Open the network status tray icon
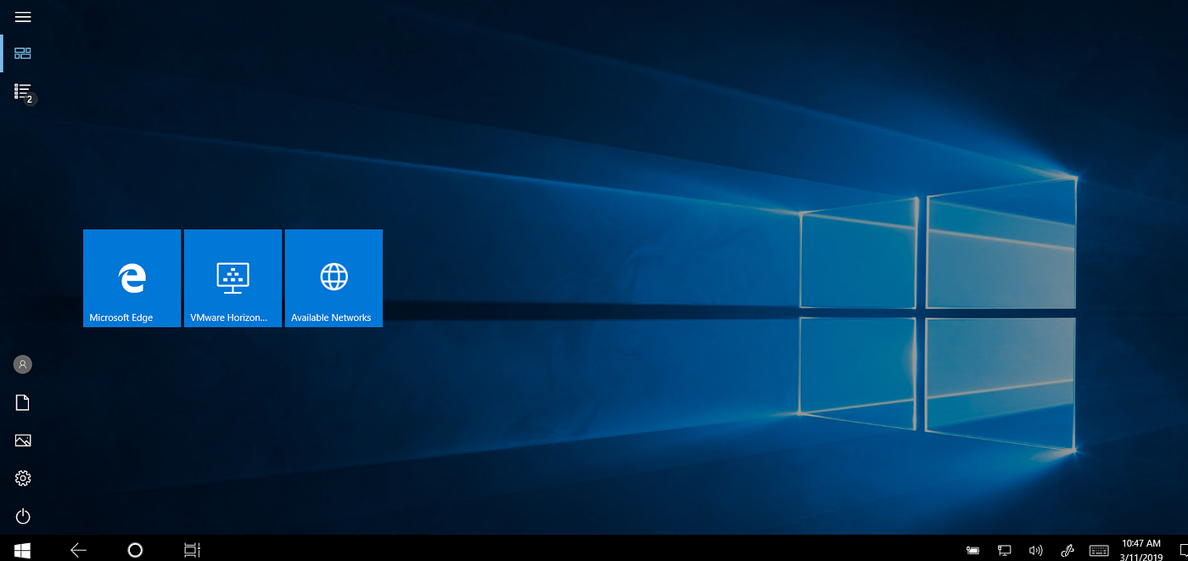This screenshot has height=561, width=1188. point(1005,549)
